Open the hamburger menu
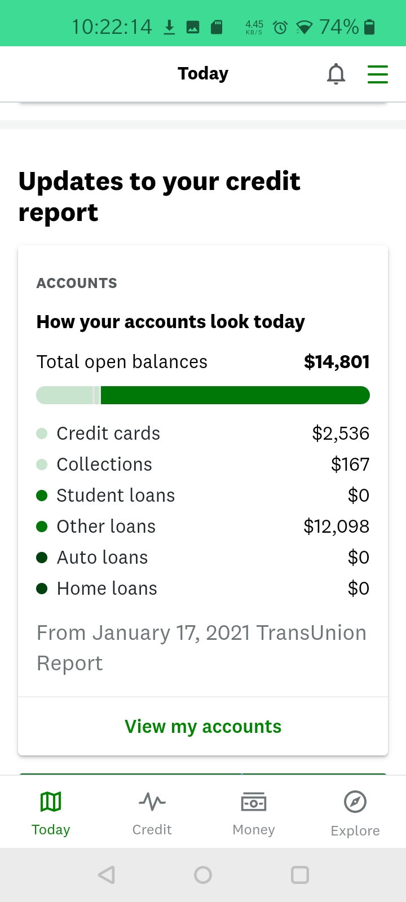The width and height of the screenshot is (406, 902). point(378,74)
